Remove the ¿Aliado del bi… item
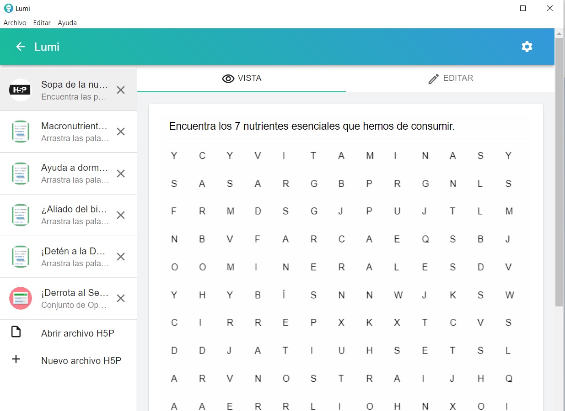 click(x=121, y=215)
